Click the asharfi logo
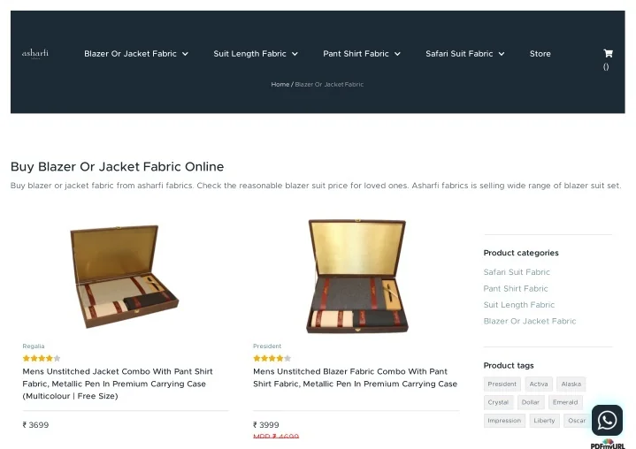Viewport: 636px width, 449px height. tap(35, 54)
